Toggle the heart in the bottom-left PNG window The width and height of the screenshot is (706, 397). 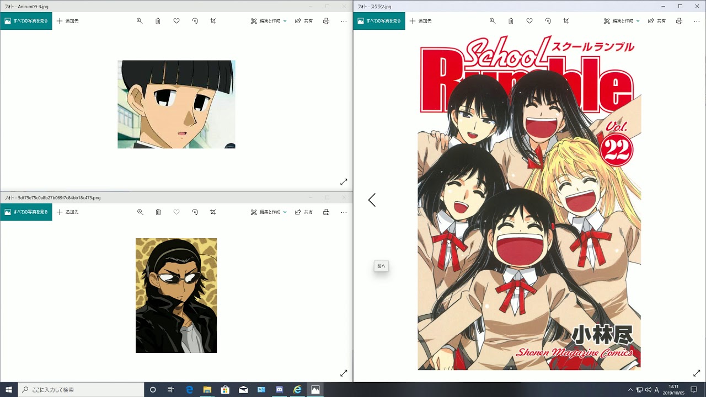click(176, 212)
